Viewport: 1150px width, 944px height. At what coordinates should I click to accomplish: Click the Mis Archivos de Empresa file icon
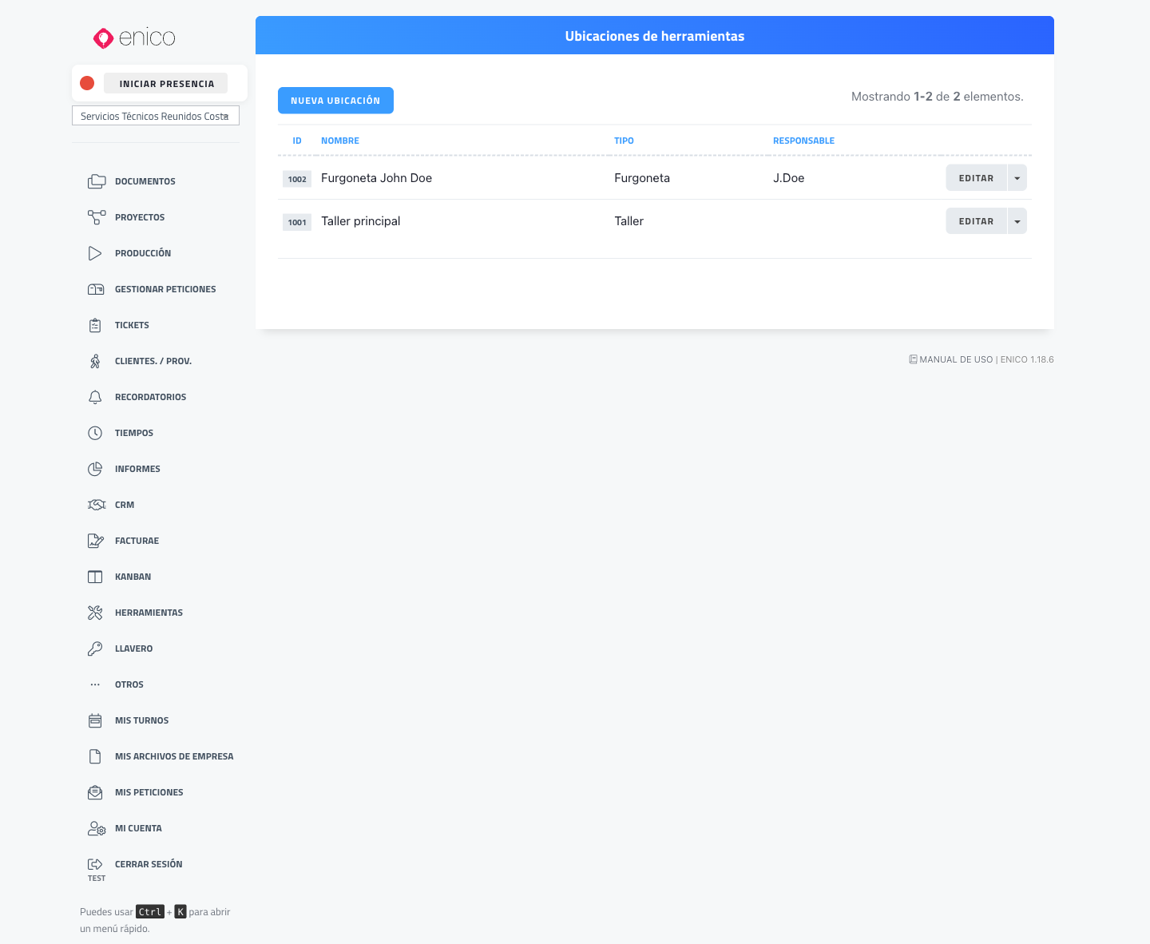[95, 756]
